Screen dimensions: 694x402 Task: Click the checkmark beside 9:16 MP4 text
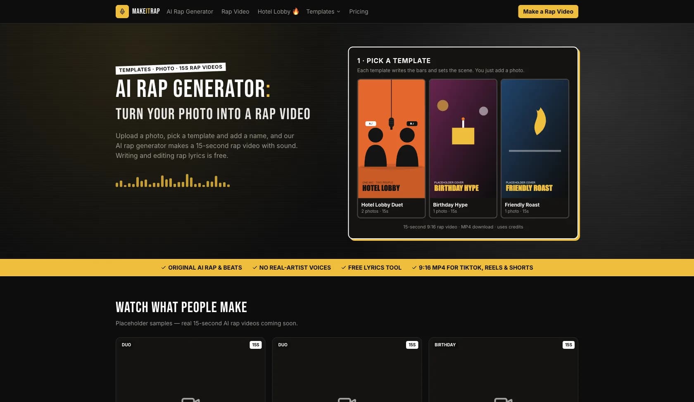(x=414, y=268)
